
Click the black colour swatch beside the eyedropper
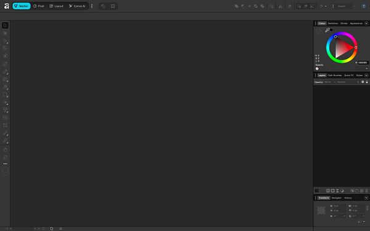point(332,30)
